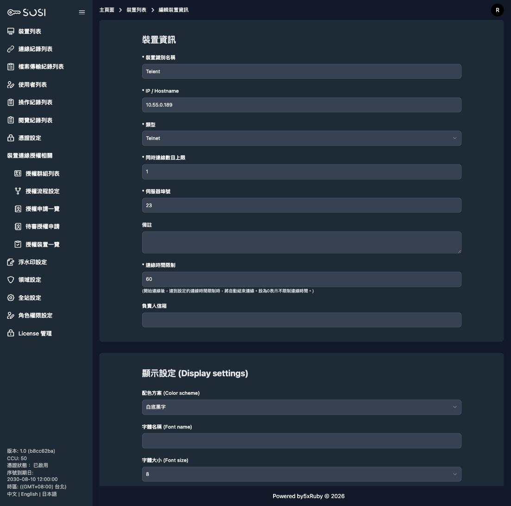Open 浮水印設定 menu item
This screenshot has width=511, height=506.
[x=32, y=262]
